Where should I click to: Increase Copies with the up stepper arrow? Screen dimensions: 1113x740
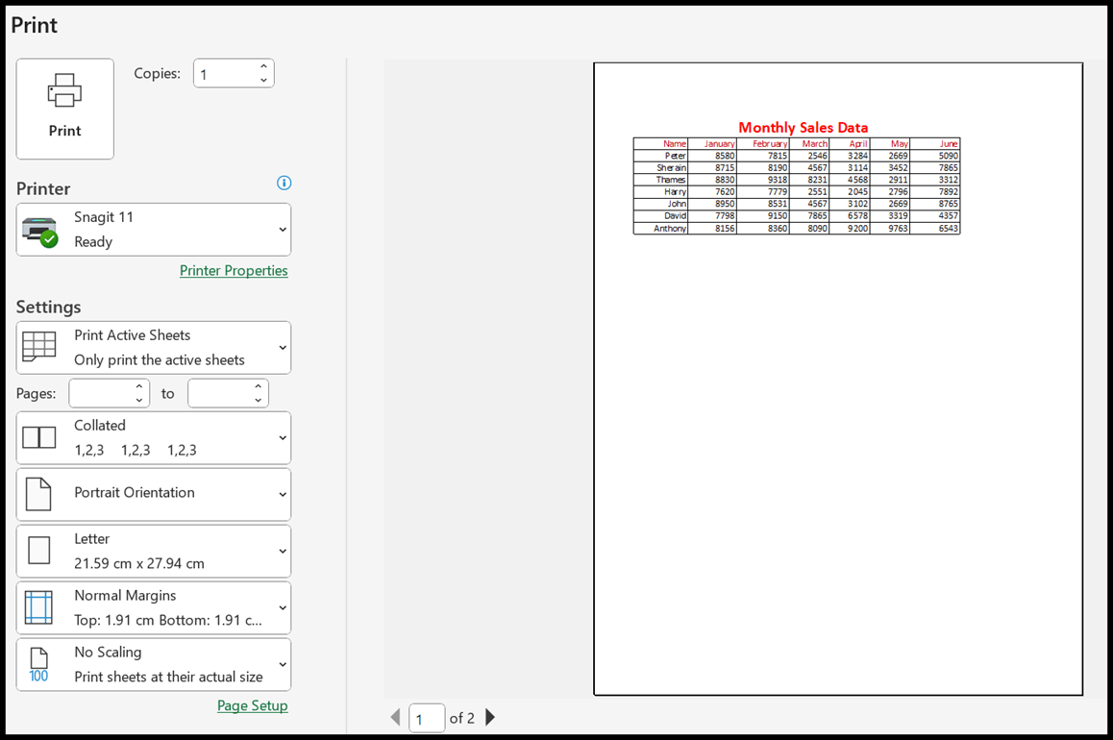pos(264,66)
